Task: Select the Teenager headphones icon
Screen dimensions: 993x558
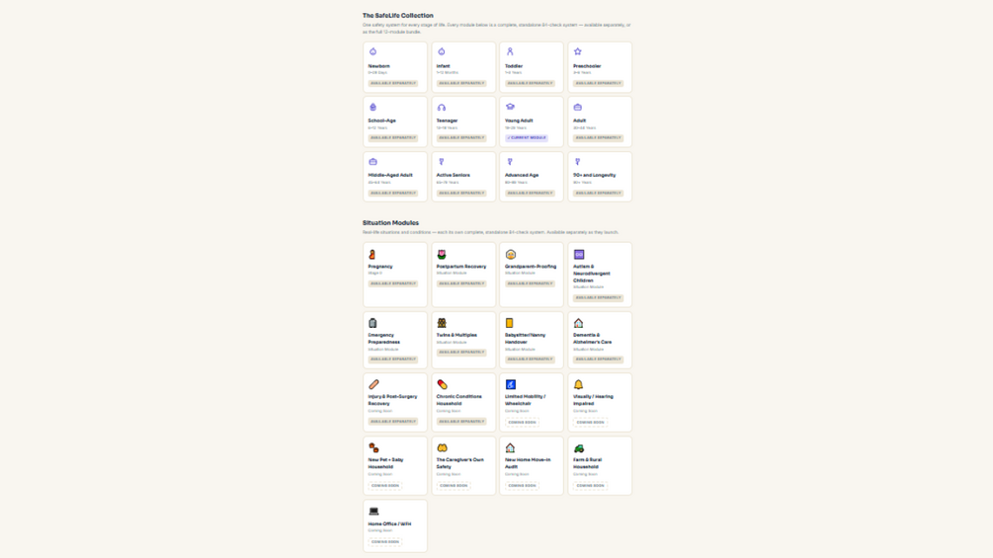Action: coord(442,107)
